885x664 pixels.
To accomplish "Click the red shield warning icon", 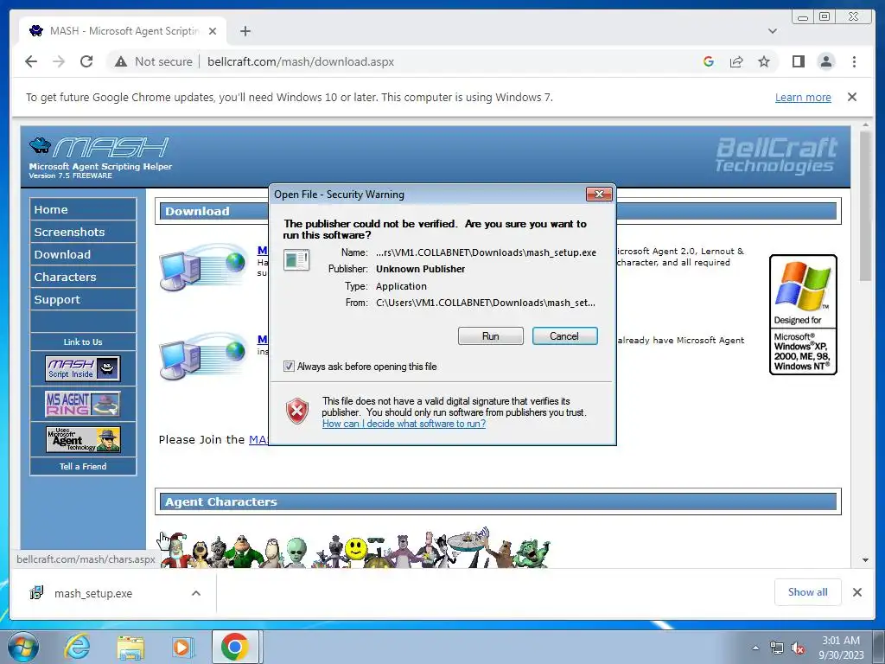I will pos(297,411).
